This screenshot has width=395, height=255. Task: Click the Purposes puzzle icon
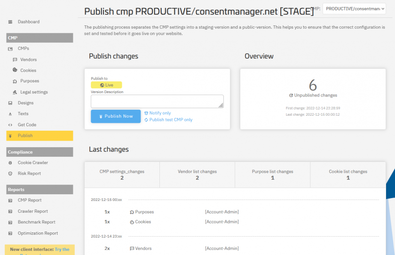15,81
